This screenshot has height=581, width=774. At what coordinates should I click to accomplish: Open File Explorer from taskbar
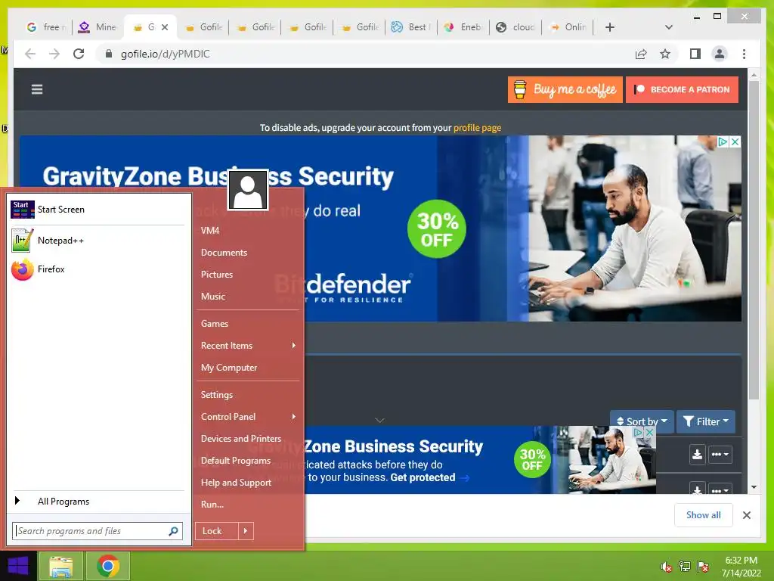(x=60, y=566)
